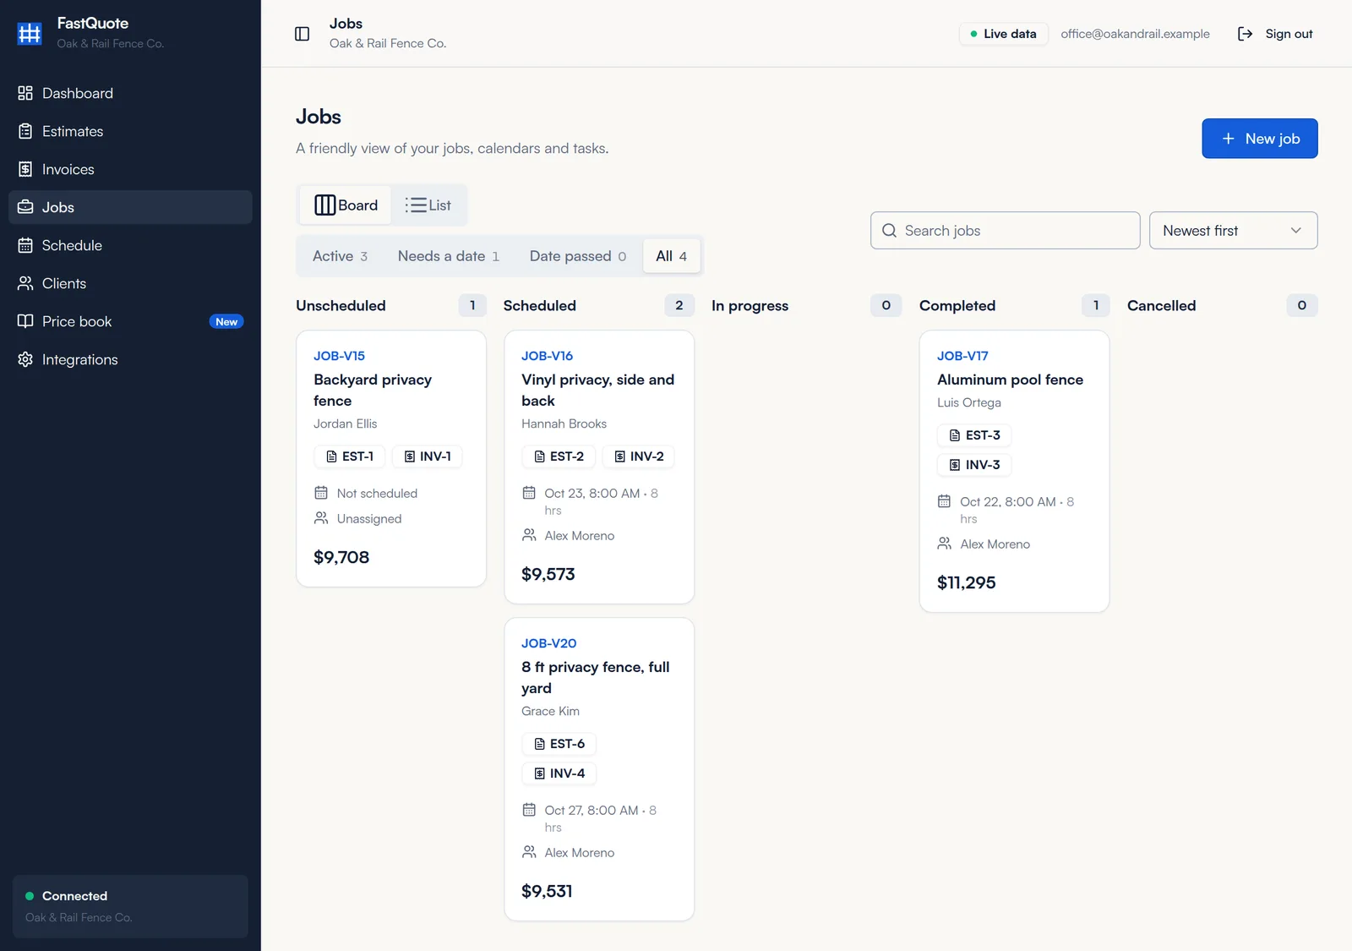1352x951 pixels.
Task: Open the INV-2 invoice chip
Action: tap(639, 456)
